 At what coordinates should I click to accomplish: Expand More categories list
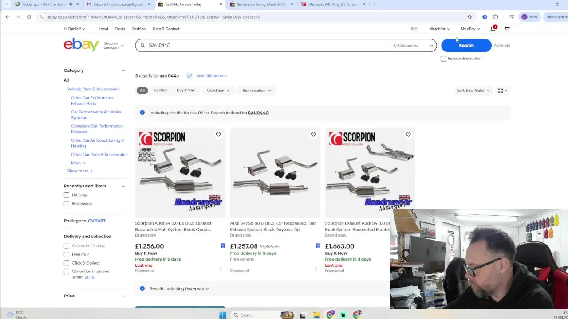(78, 163)
